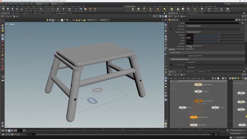Open the Render menu

pyautogui.click(x=11, y=4)
